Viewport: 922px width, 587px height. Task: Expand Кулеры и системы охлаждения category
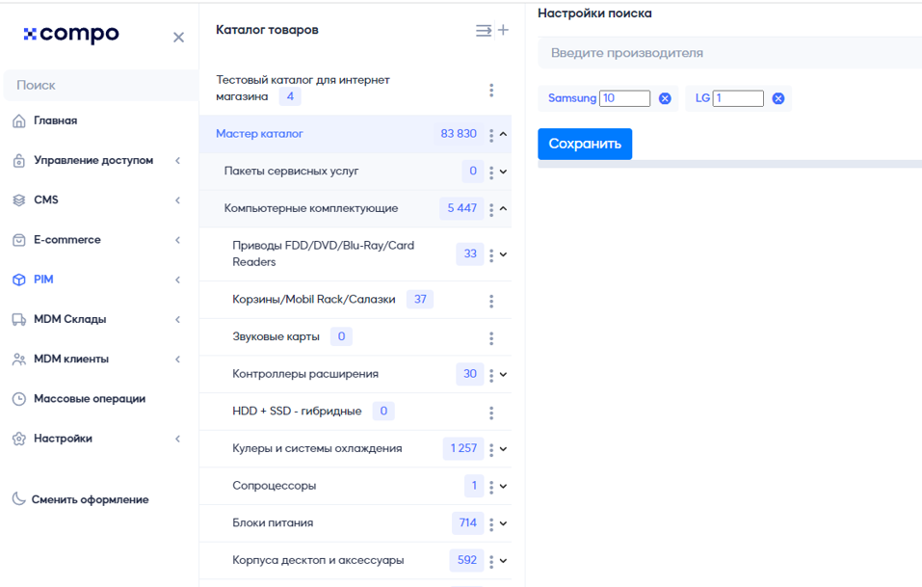click(503, 449)
